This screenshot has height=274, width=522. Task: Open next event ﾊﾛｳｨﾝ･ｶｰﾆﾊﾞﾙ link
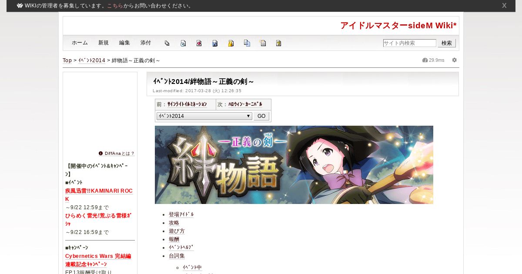coord(245,104)
